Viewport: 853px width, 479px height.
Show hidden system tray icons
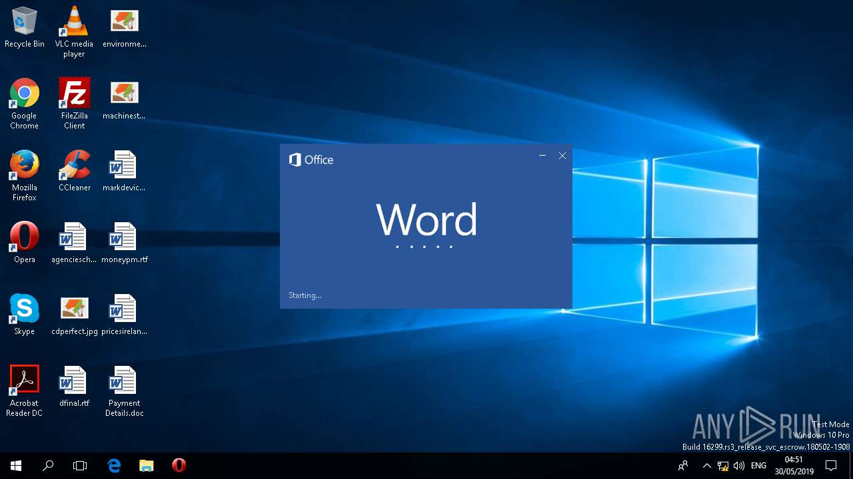tap(707, 466)
